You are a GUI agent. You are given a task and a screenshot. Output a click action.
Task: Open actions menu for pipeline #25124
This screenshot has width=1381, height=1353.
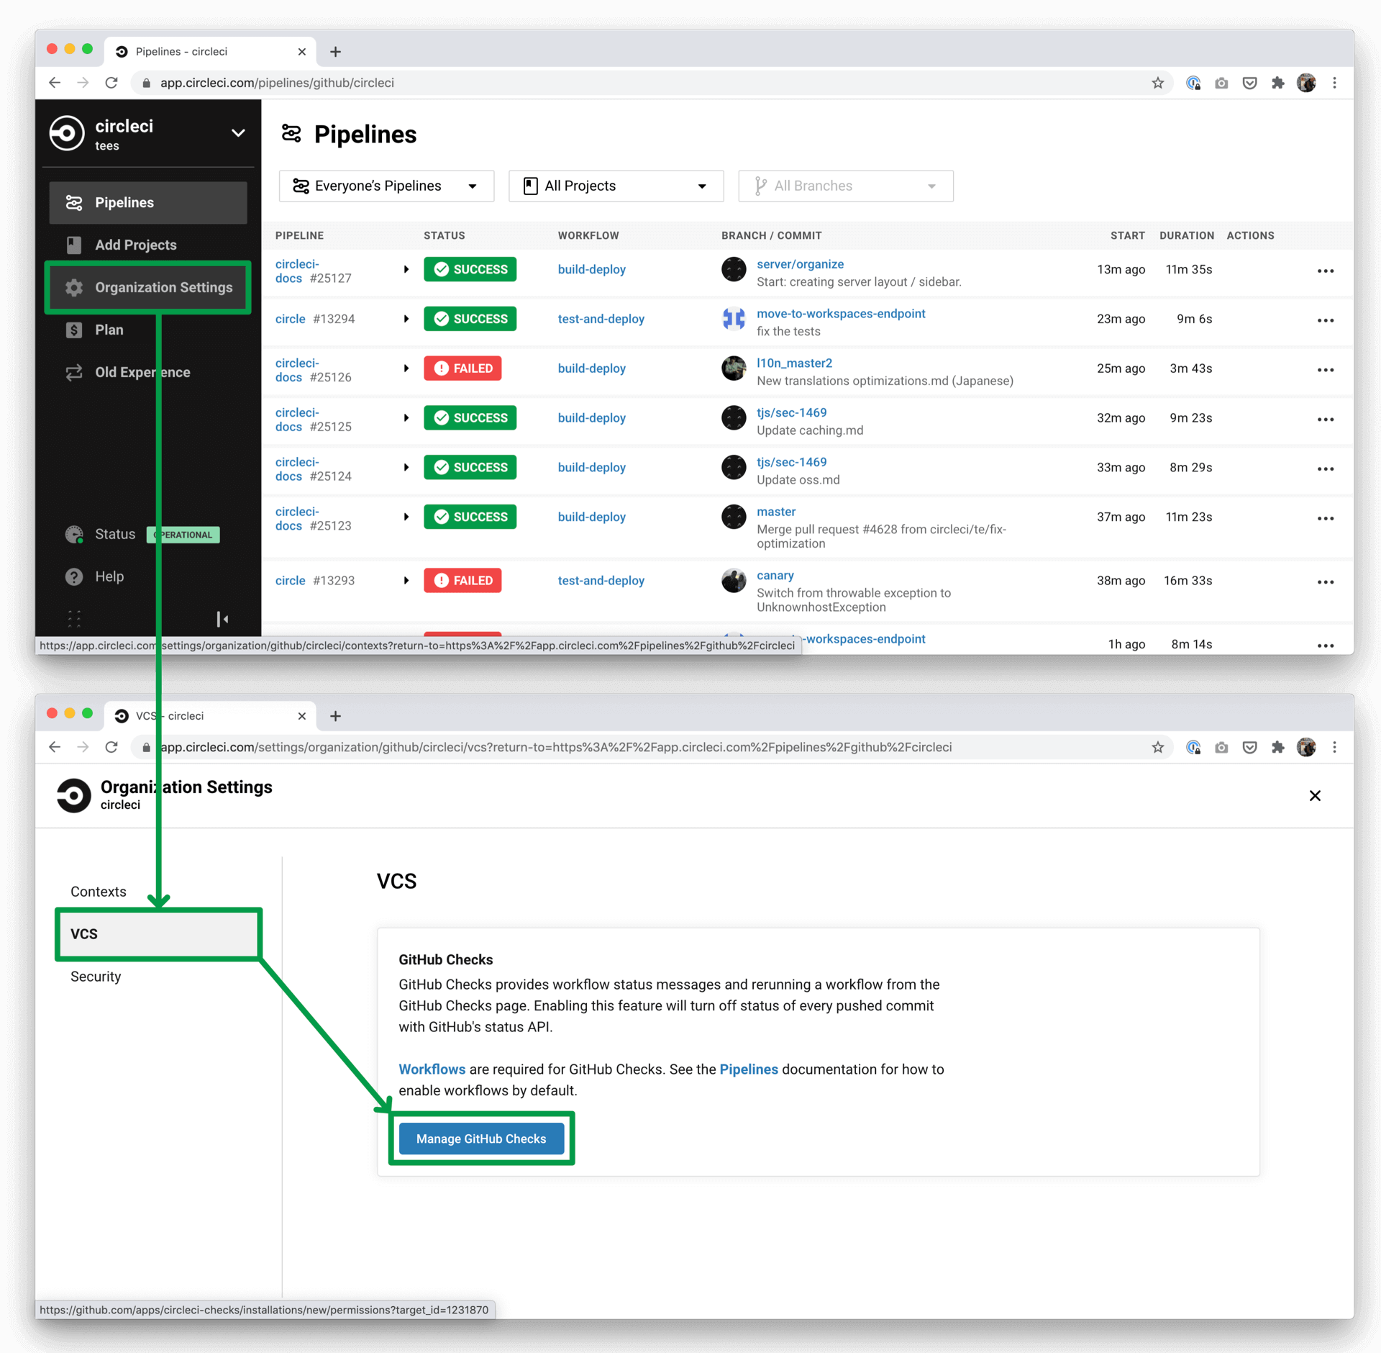coord(1325,469)
